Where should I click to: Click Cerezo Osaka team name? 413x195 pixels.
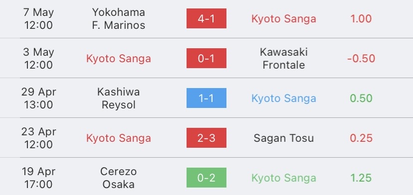[x=119, y=178]
